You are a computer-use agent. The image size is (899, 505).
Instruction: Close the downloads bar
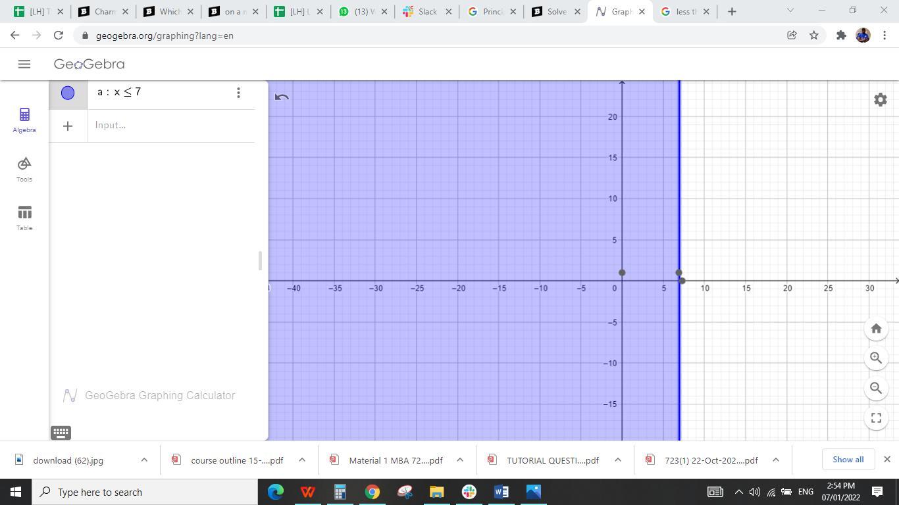click(886, 459)
